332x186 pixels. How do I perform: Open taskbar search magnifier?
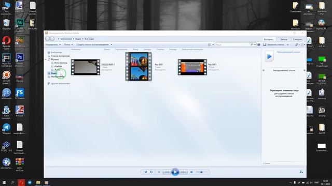[12, 182]
